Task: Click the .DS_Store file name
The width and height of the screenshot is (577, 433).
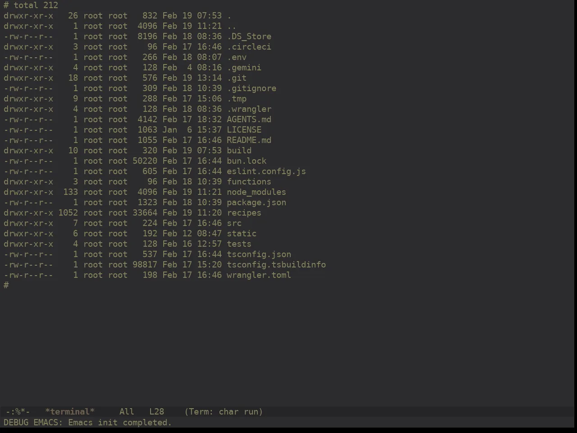Action: (x=249, y=37)
